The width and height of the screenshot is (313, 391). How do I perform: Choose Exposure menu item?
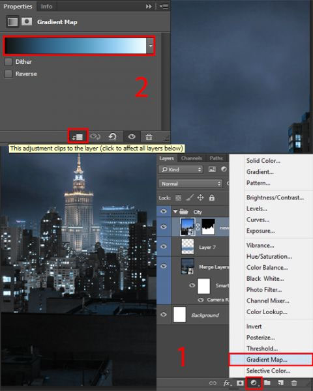pos(260,231)
